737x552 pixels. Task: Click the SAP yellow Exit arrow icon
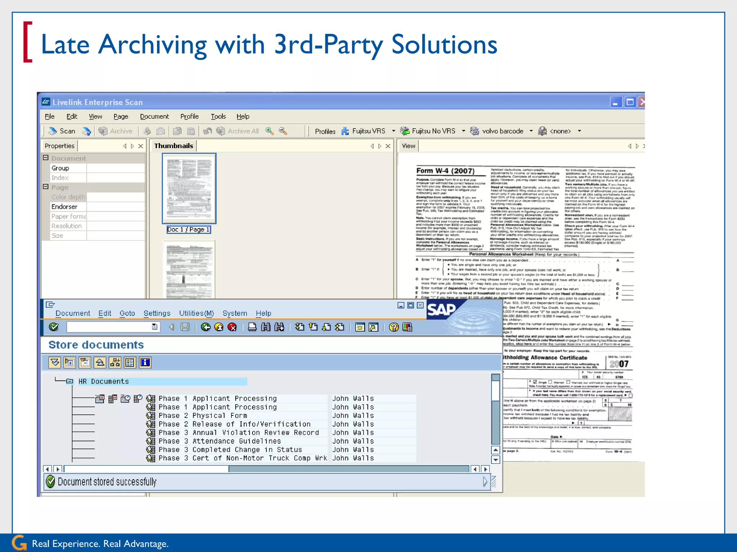[x=219, y=327]
